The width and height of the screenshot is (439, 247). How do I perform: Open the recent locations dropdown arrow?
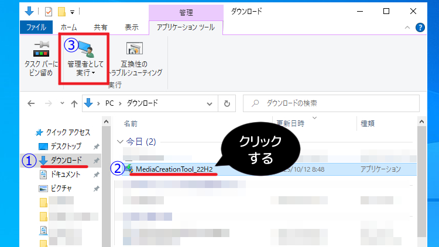point(61,103)
